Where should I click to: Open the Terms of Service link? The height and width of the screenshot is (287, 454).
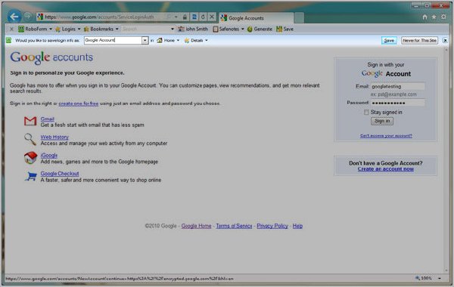234,226
